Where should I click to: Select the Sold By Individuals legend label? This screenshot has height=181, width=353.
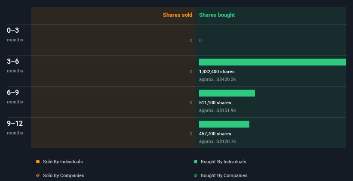click(x=63, y=162)
